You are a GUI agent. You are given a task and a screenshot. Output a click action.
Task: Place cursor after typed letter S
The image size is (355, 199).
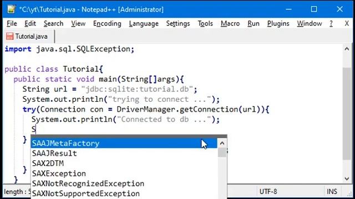(x=36, y=129)
